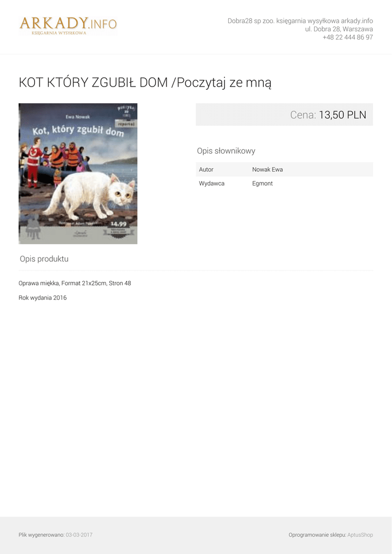The width and height of the screenshot is (392, 554).
Task: Click the Dobra28 sp zoo company line
Action: tap(300, 21)
